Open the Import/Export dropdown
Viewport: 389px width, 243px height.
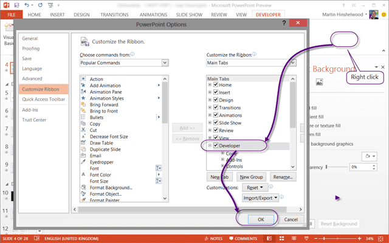tap(260, 198)
